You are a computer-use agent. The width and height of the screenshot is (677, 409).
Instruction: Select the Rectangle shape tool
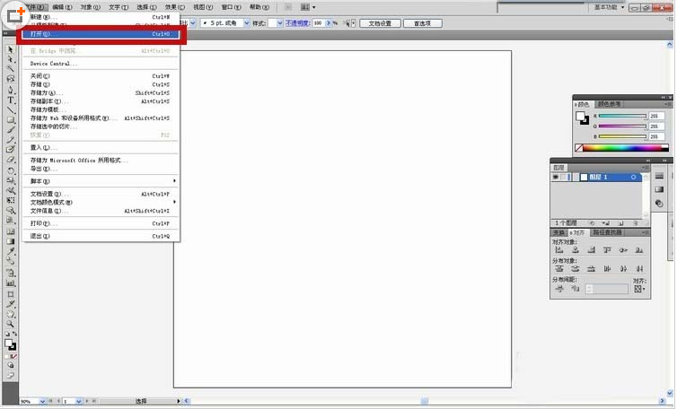click(11, 119)
